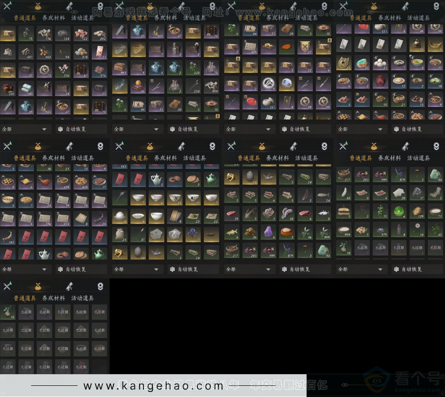
Task: Select the red berries item counted 402
Action: click(45, 52)
